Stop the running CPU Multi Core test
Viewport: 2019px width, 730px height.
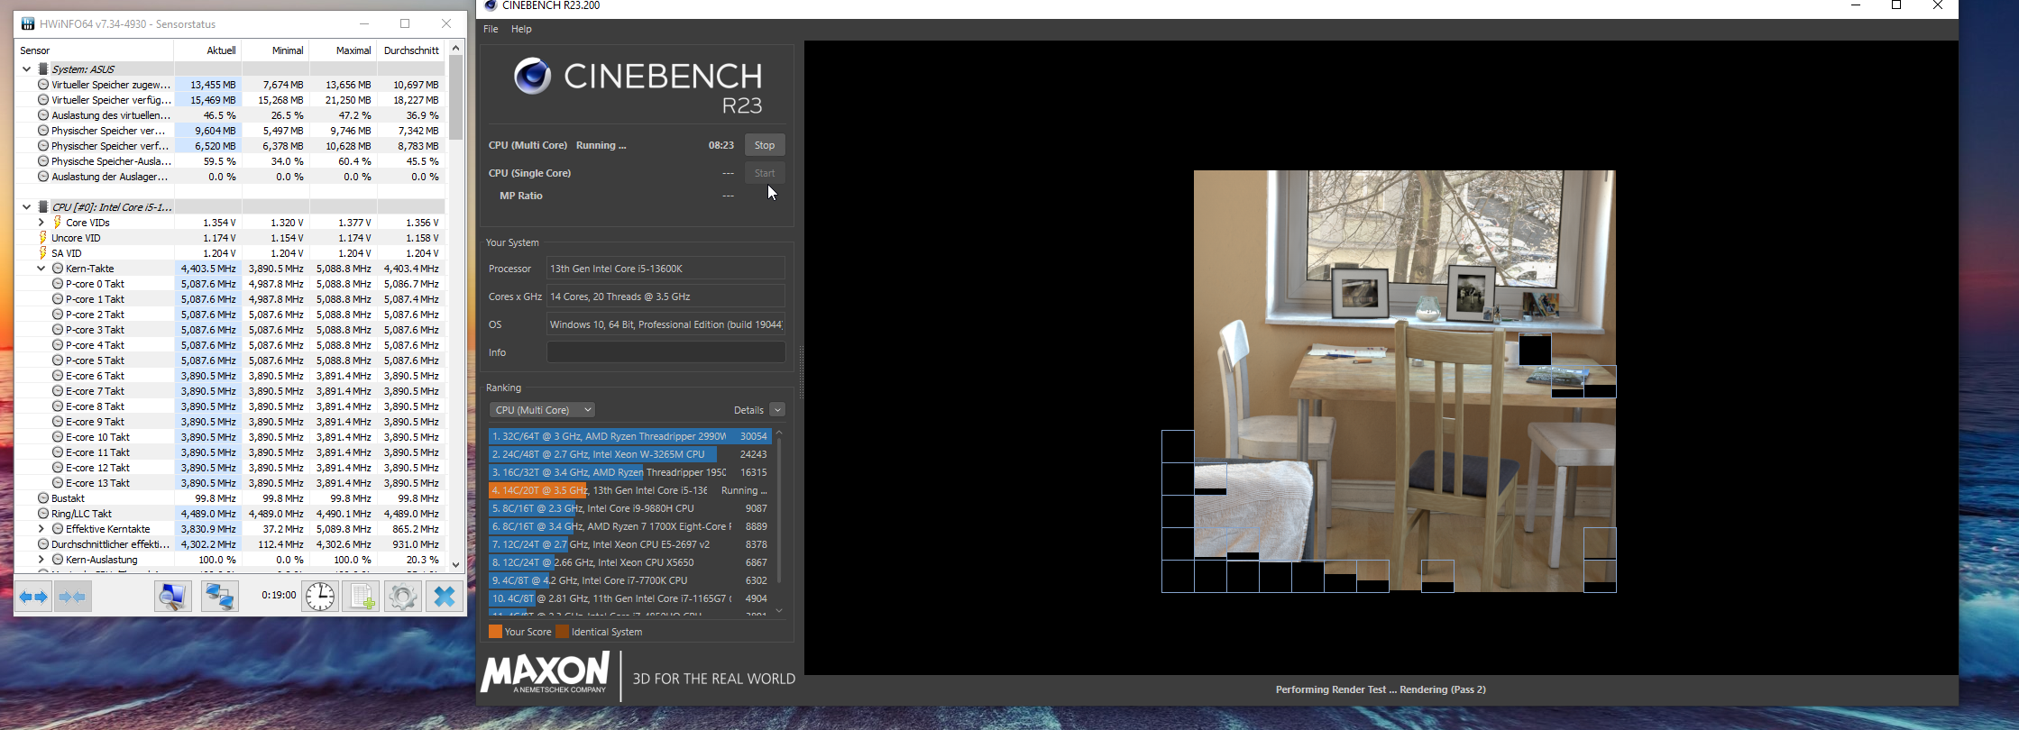pyautogui.click(x=765, y=145)
